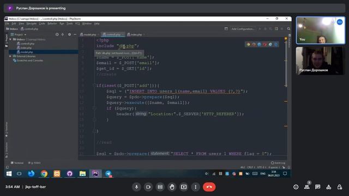Select model.php in project tree

click(27, 52)
